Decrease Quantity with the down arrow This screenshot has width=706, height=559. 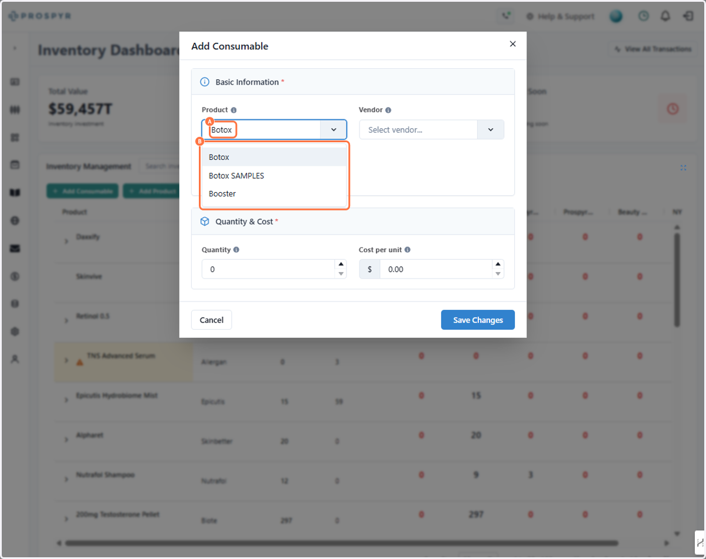[341, 274]
